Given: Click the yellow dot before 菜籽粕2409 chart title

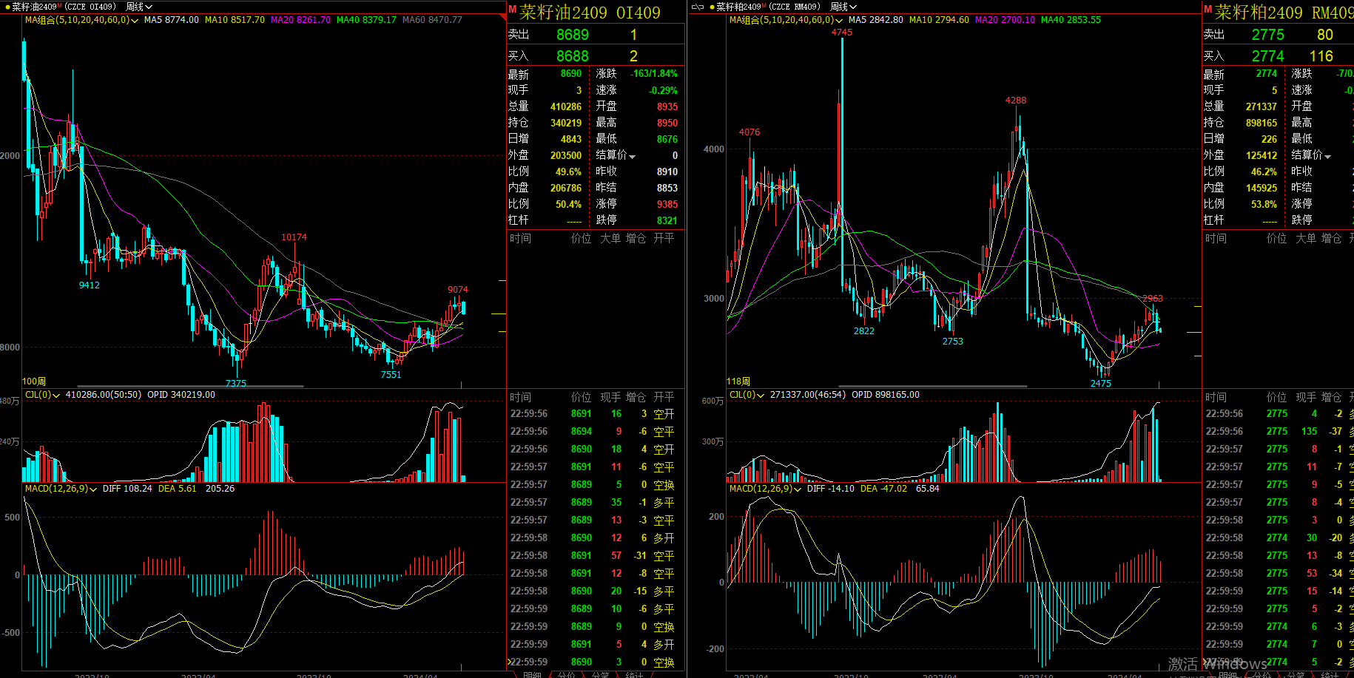Looking at the screenshot, I should 712,7.
